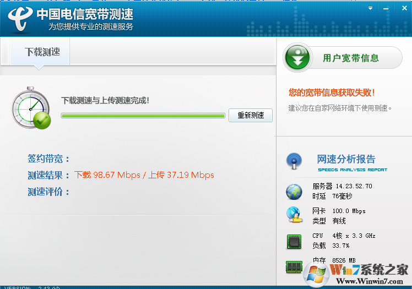
Task: Click the download 98.67 Mbps result text
Action: [107, 175]
